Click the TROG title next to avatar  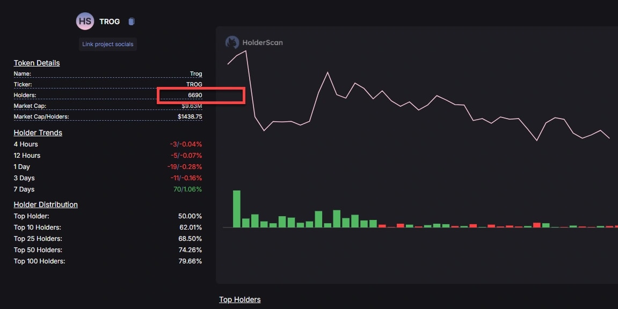110,21
